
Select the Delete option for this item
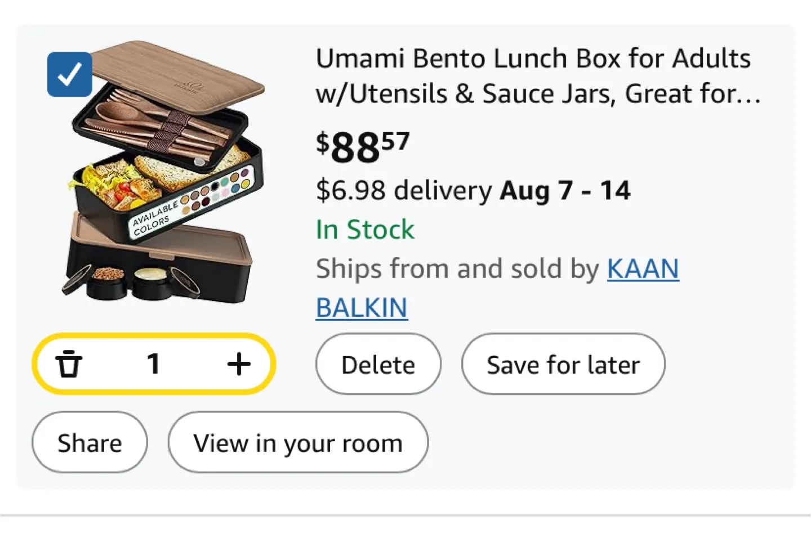click(x=378, y=364)
